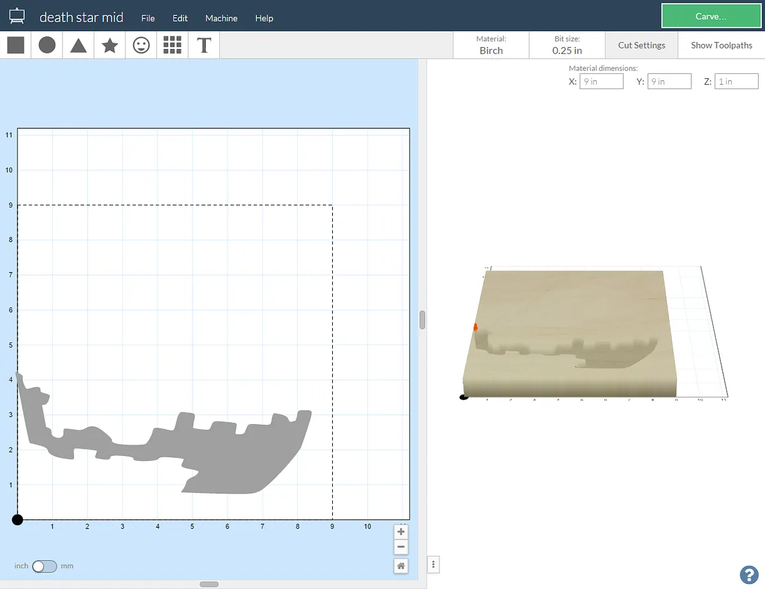The image size is (765, 589).
Task: Click the Easel logo icon
Action: pyautogui.click(x=17, y=17)
